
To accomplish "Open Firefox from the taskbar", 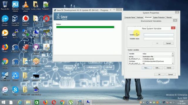I will click(45, 102).
